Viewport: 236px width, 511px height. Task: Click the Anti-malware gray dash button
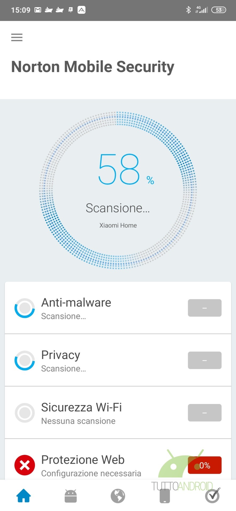[x=205, y=308]
